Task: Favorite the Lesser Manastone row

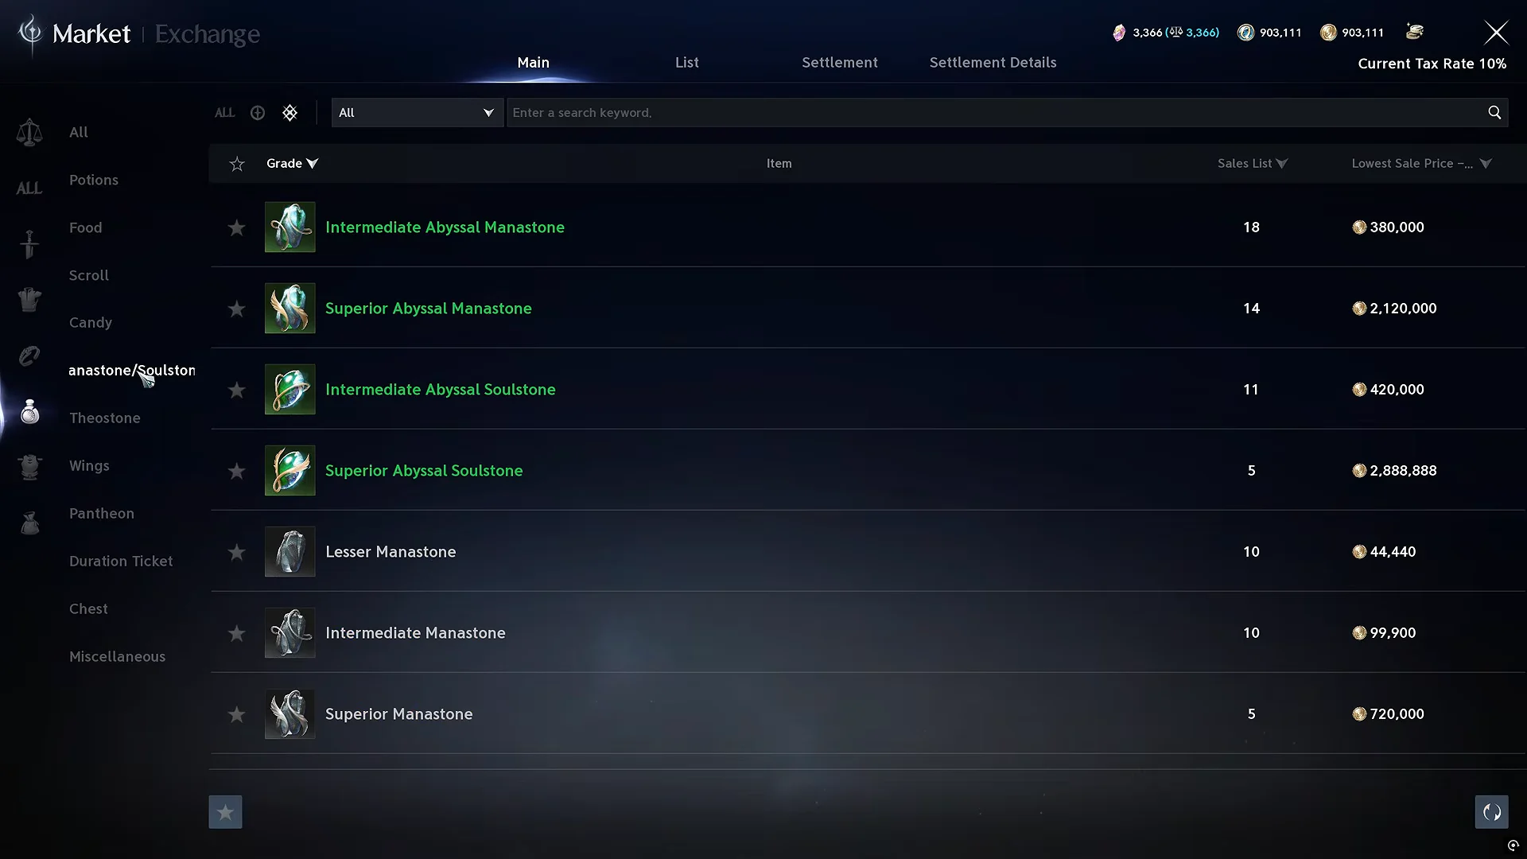Action: click(236, 552)
